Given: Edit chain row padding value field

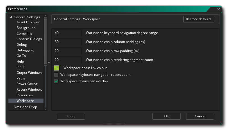Looking at the screenshot, I should point(68,51).
